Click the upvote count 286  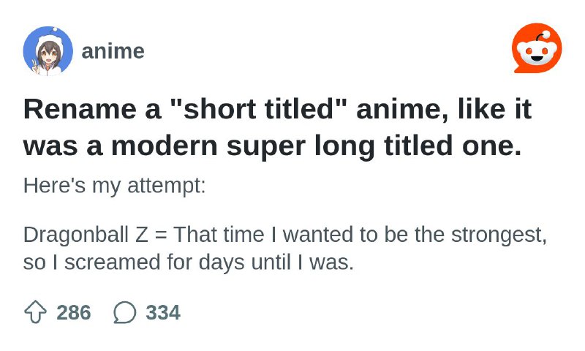tap(74, 312)
